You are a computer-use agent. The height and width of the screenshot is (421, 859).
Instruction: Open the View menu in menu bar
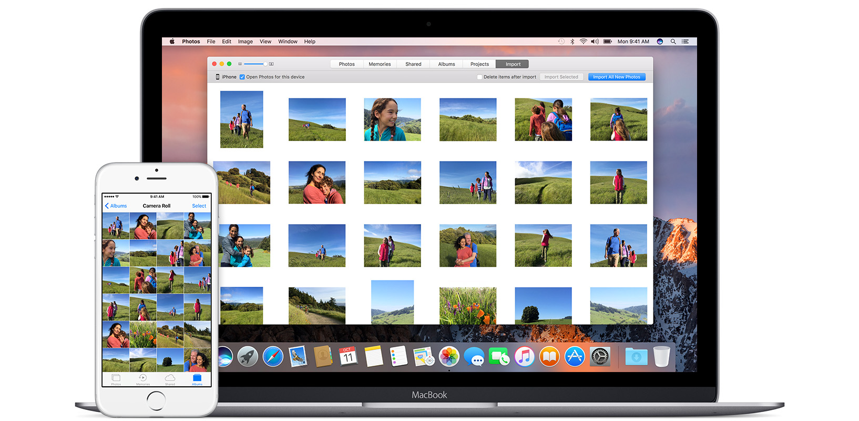pyautogui.click(x=265, y=42)
